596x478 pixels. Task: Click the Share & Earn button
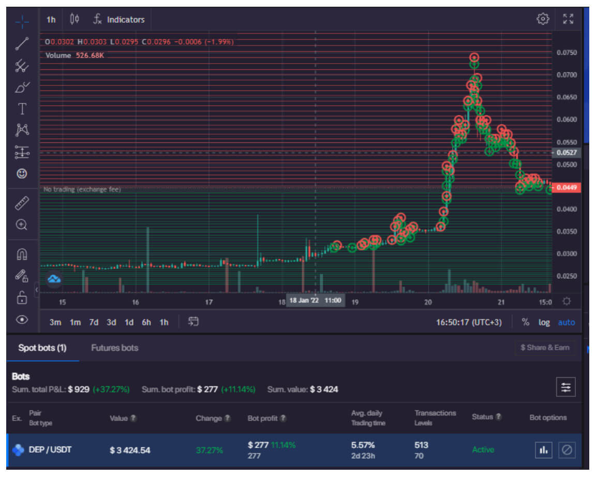coord(545,347)
